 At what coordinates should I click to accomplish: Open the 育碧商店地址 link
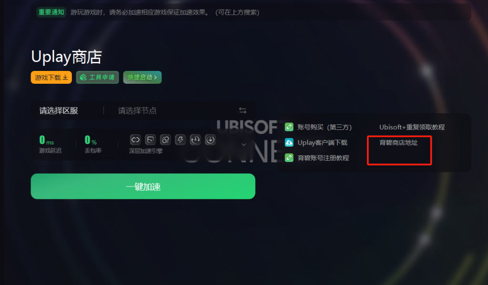(x=398, y=143)
